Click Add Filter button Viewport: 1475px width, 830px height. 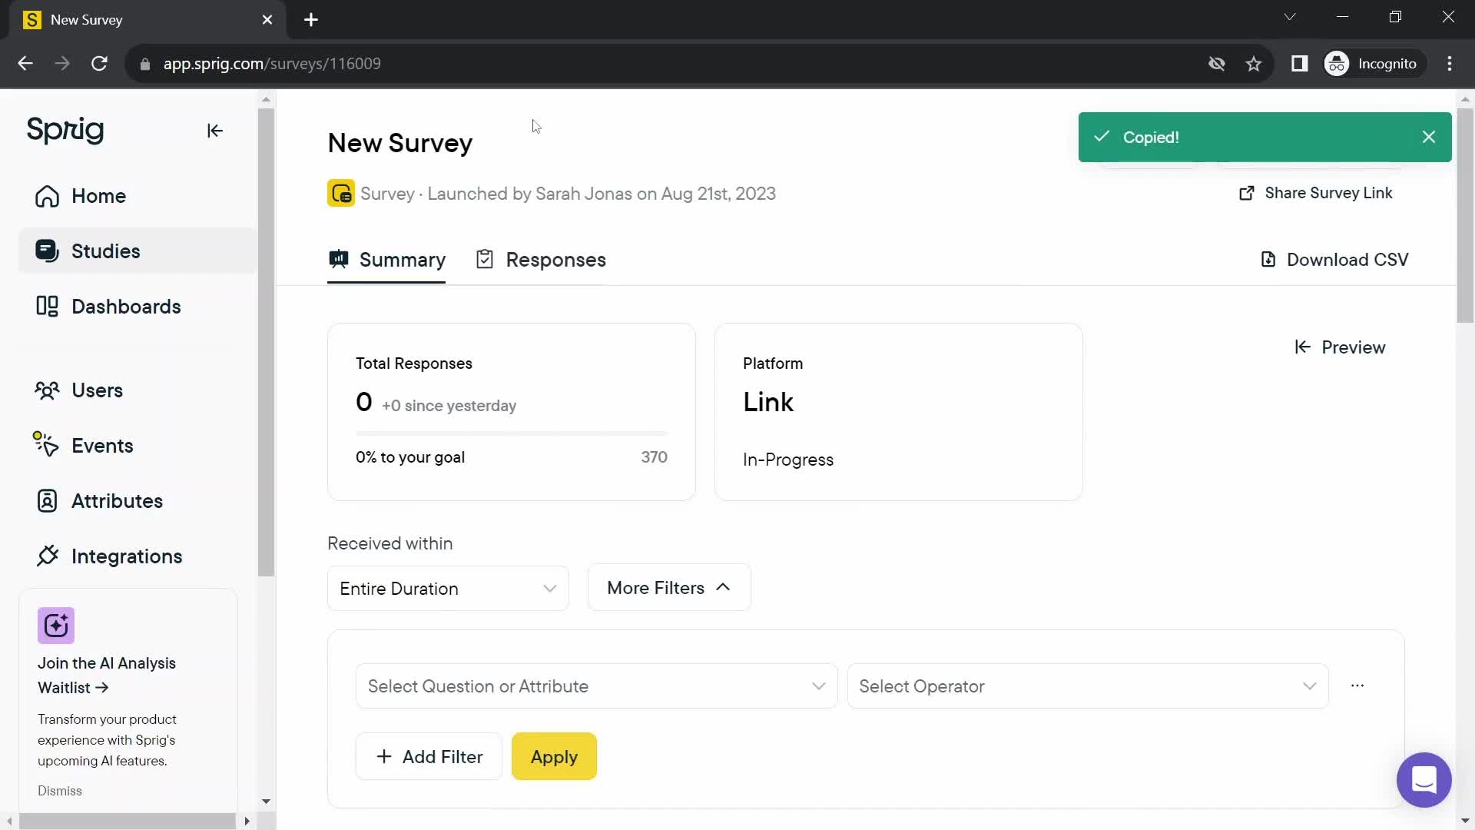[429, 757]
